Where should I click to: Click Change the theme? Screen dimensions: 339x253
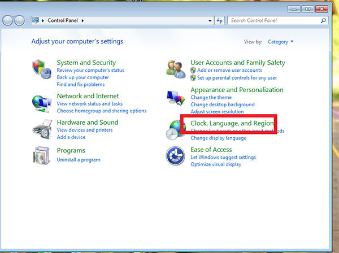[211, 98]
